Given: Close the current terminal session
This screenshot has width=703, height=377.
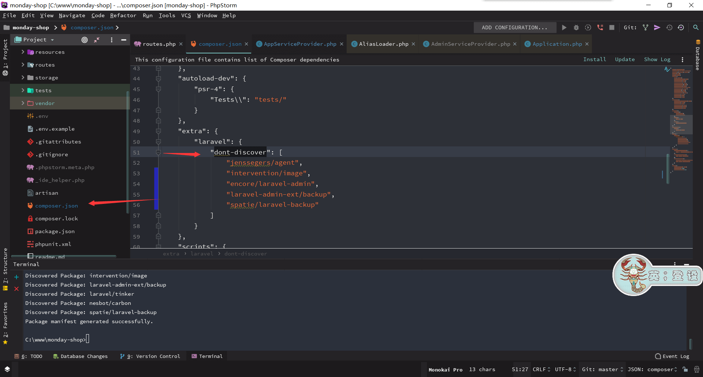Looking at the screenshot, I should tap(16, 289).
